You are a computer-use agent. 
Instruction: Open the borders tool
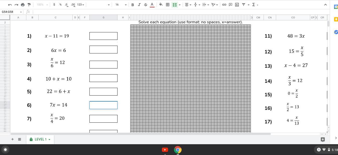168,5
